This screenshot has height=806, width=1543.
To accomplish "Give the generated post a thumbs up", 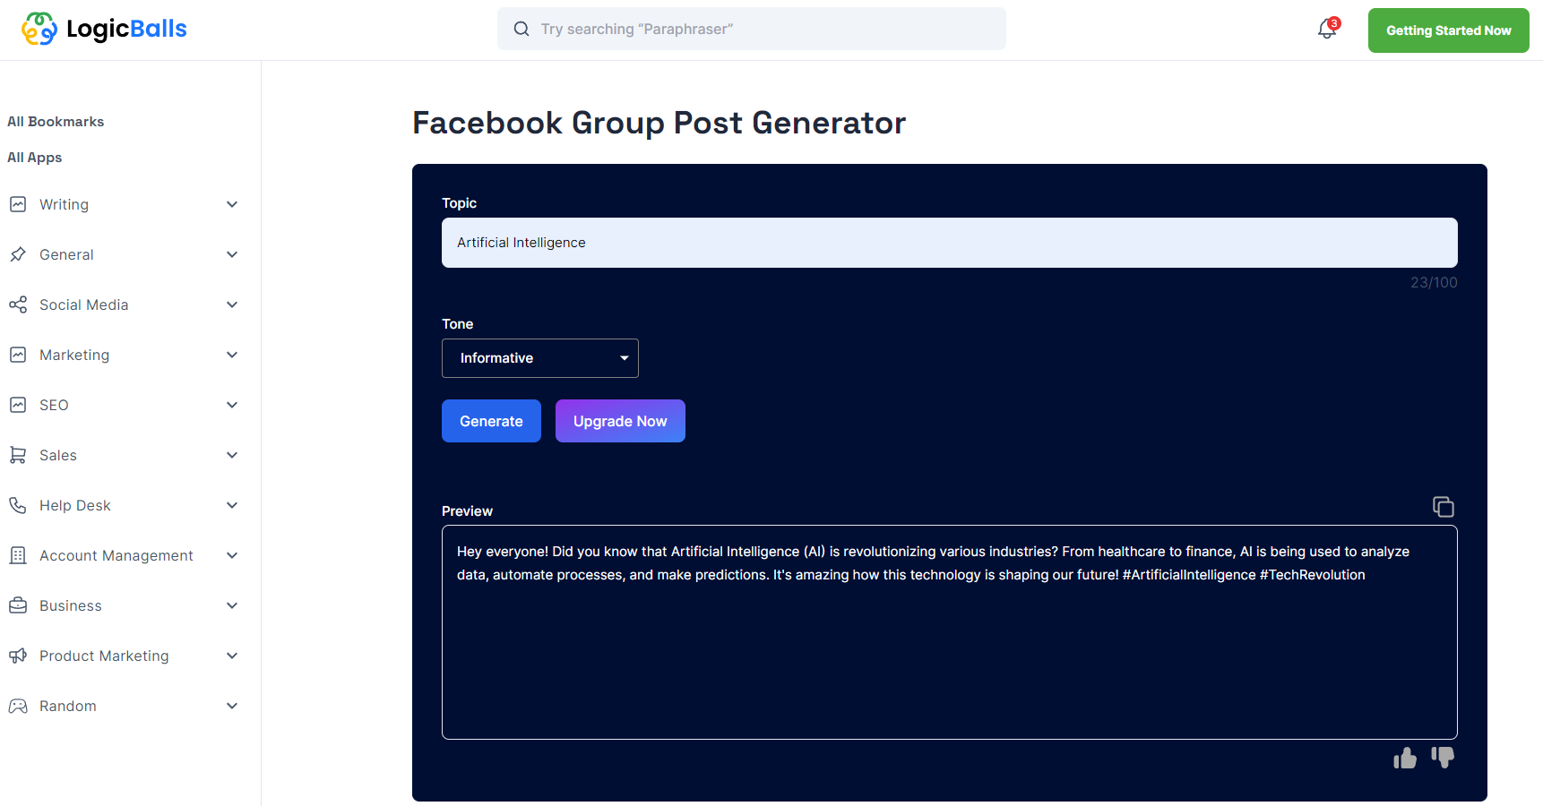I will click(x=1405, y=758).
